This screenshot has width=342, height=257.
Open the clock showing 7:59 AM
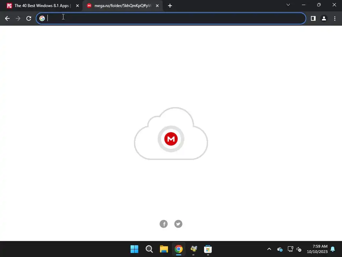click(317, 249)
